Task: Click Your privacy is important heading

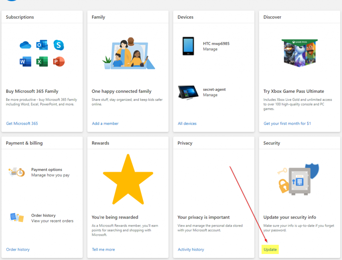Action: tap(203, 217)
